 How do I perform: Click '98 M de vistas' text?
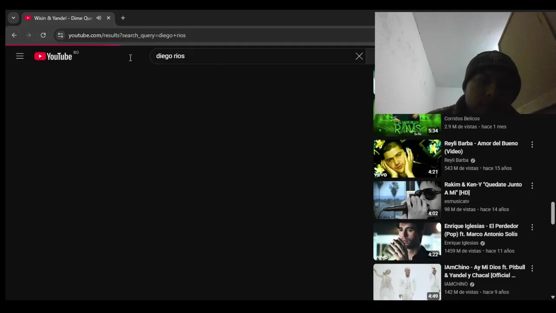(460, 210)
